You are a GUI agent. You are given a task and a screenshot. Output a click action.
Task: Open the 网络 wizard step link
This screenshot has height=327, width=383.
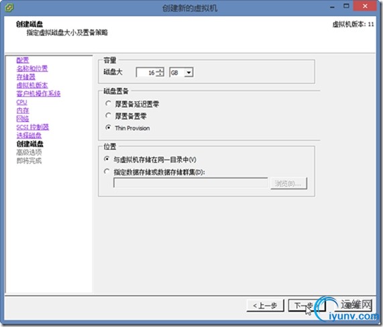tap(23, 119)
